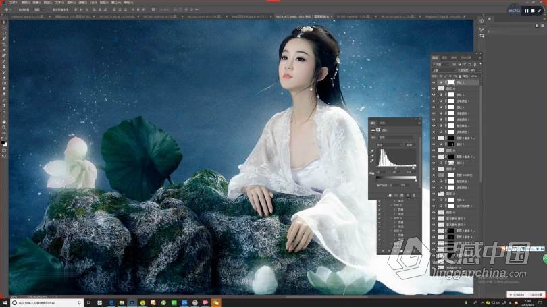Click the selected layer's white mask thumbnail

(x=451, y=82)
